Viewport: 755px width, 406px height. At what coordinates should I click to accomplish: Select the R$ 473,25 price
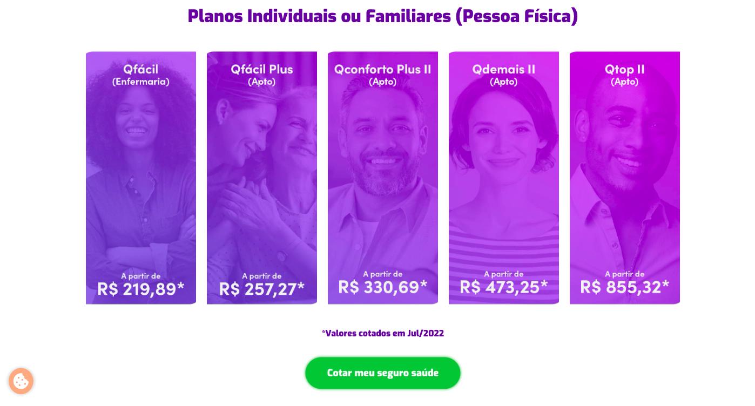(504, 287)
